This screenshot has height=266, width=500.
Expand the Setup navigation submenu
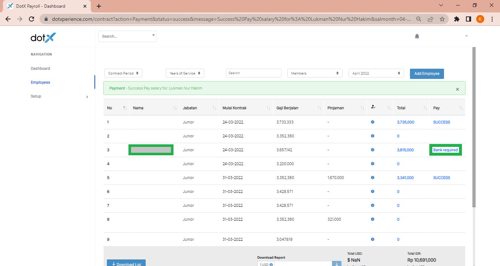click(87, 97)
